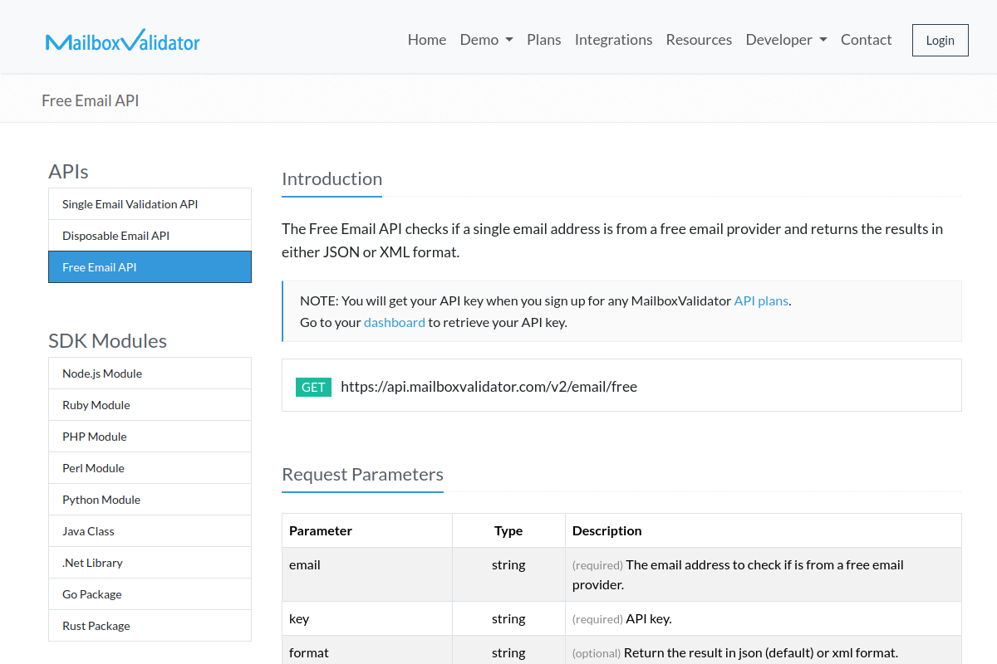This screenshot has height=664, width=997.
Task: Click the API key description cell
Action: coord(764,618)
